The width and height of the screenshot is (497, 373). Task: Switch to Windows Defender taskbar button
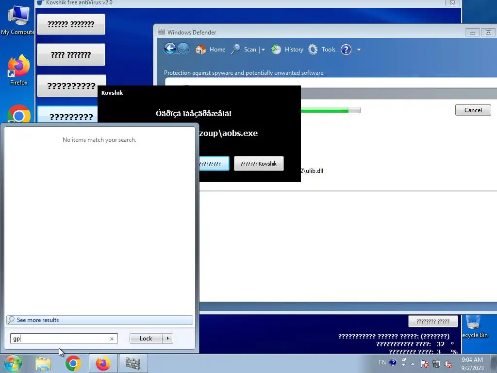click(x=133, y=363)
